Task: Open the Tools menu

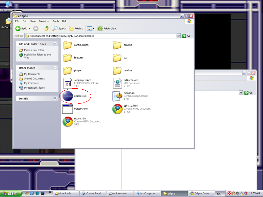Action: tap(56, 21)
